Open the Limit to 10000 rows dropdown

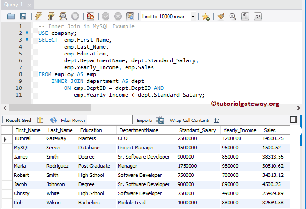click(193, 16)
